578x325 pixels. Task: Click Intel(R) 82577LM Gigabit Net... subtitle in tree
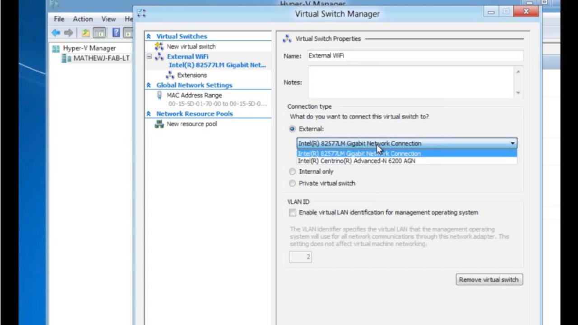[217, 65]
